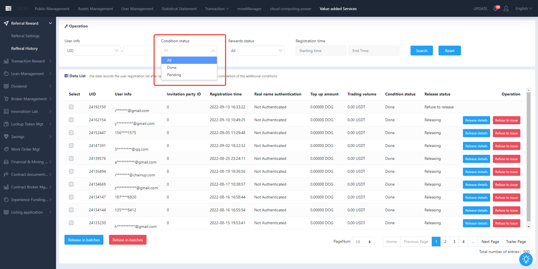The height and width of the screenshot is (269, 538).
Task: Select checkbox for UID 24192150
Action: coord(71,107)
